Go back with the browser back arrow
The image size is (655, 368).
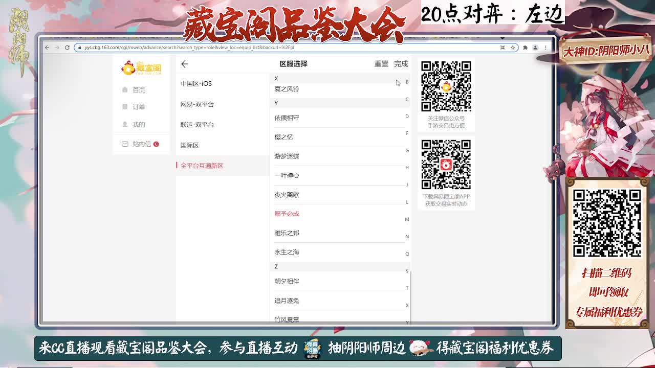47,48
